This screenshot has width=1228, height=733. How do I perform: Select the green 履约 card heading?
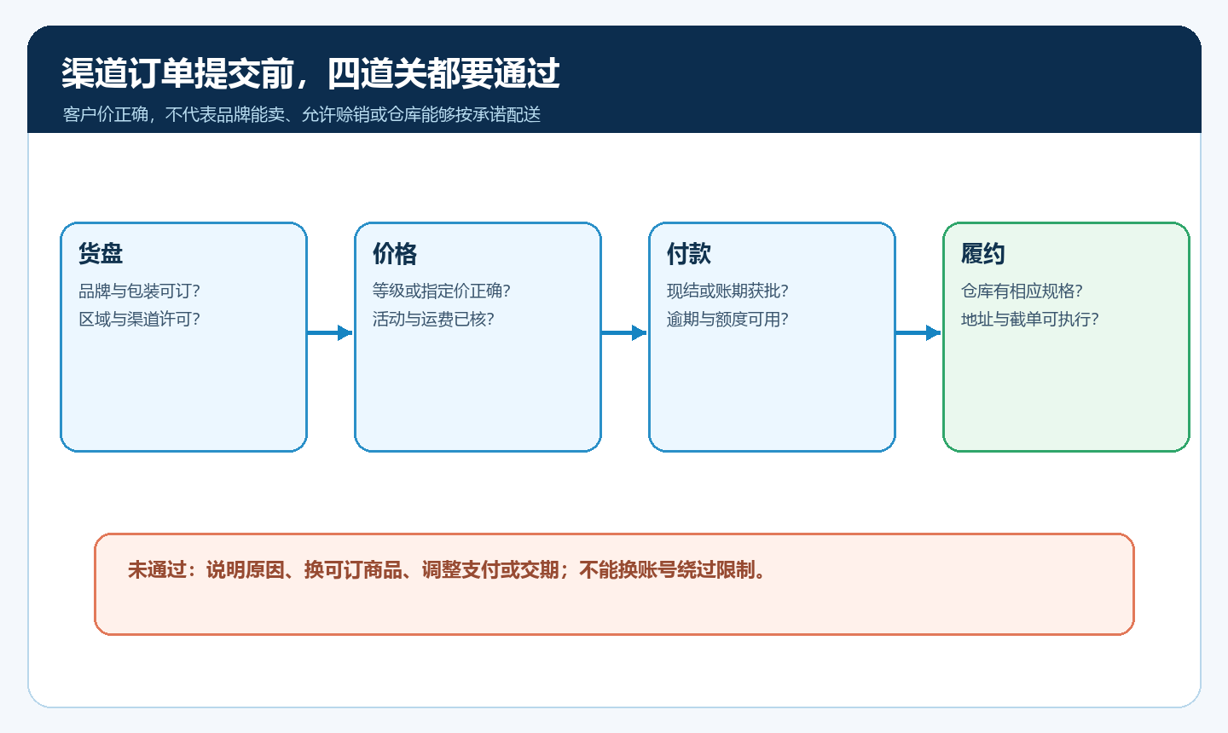(983, 253)
